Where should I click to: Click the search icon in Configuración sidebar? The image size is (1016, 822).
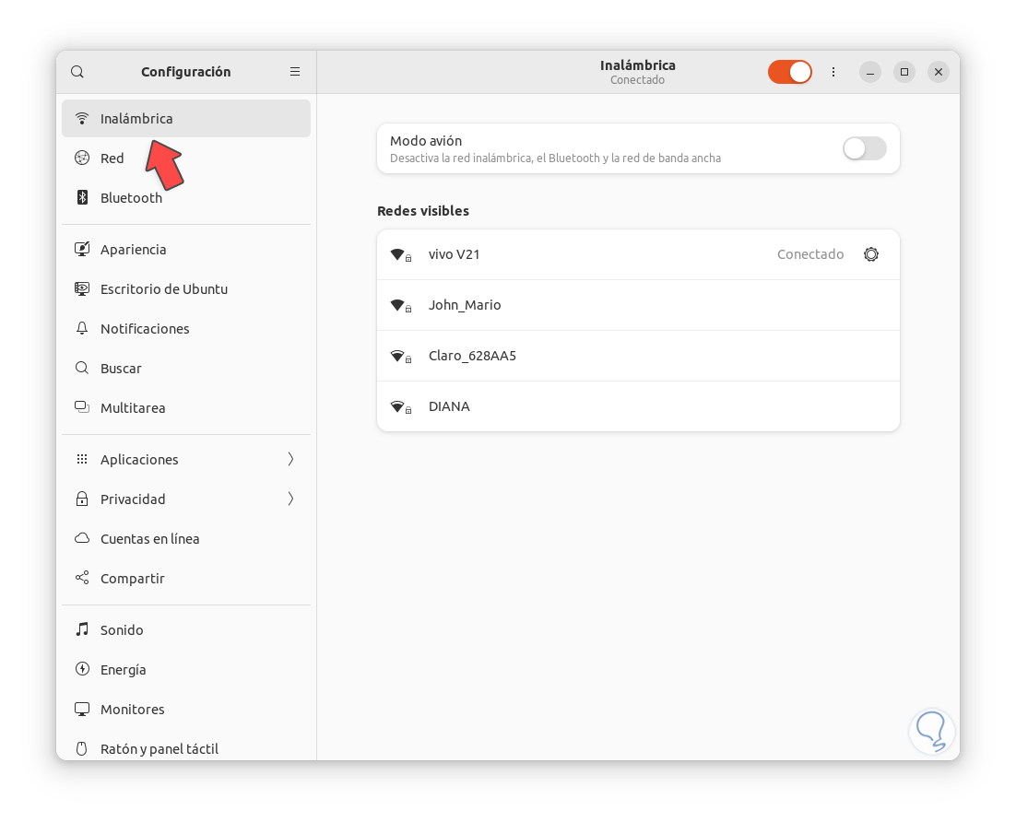[x=77, y=72]
